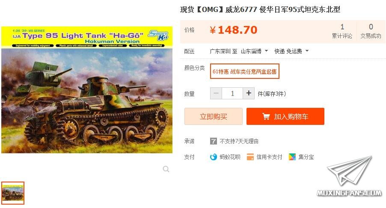Image resolution: width=386 pixels, height=208 pixels.
Task: Click the main Type 95 tank product image
Action: coord(87,90)
